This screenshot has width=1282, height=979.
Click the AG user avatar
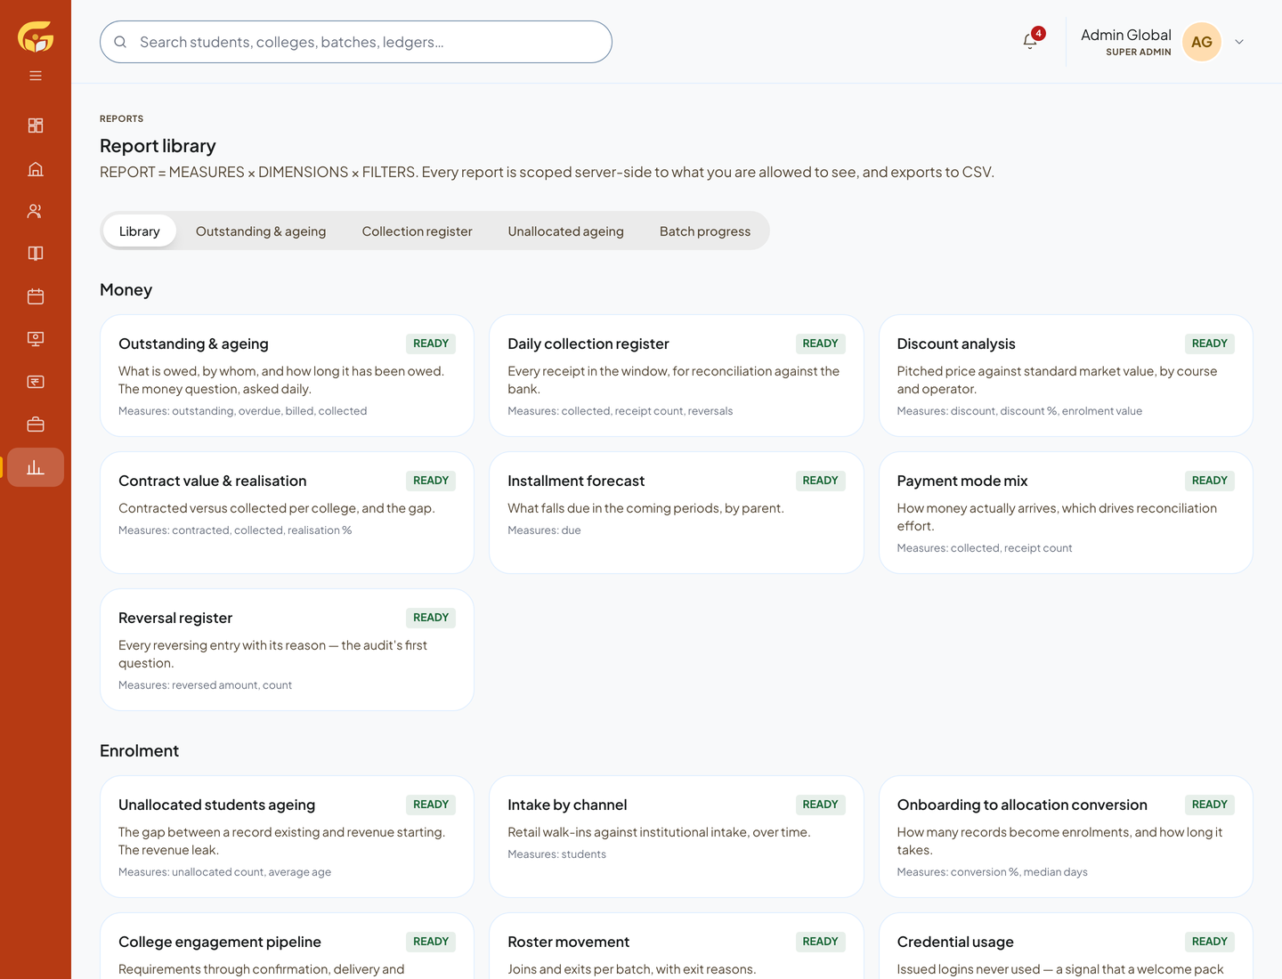(x=1201, y=42)
